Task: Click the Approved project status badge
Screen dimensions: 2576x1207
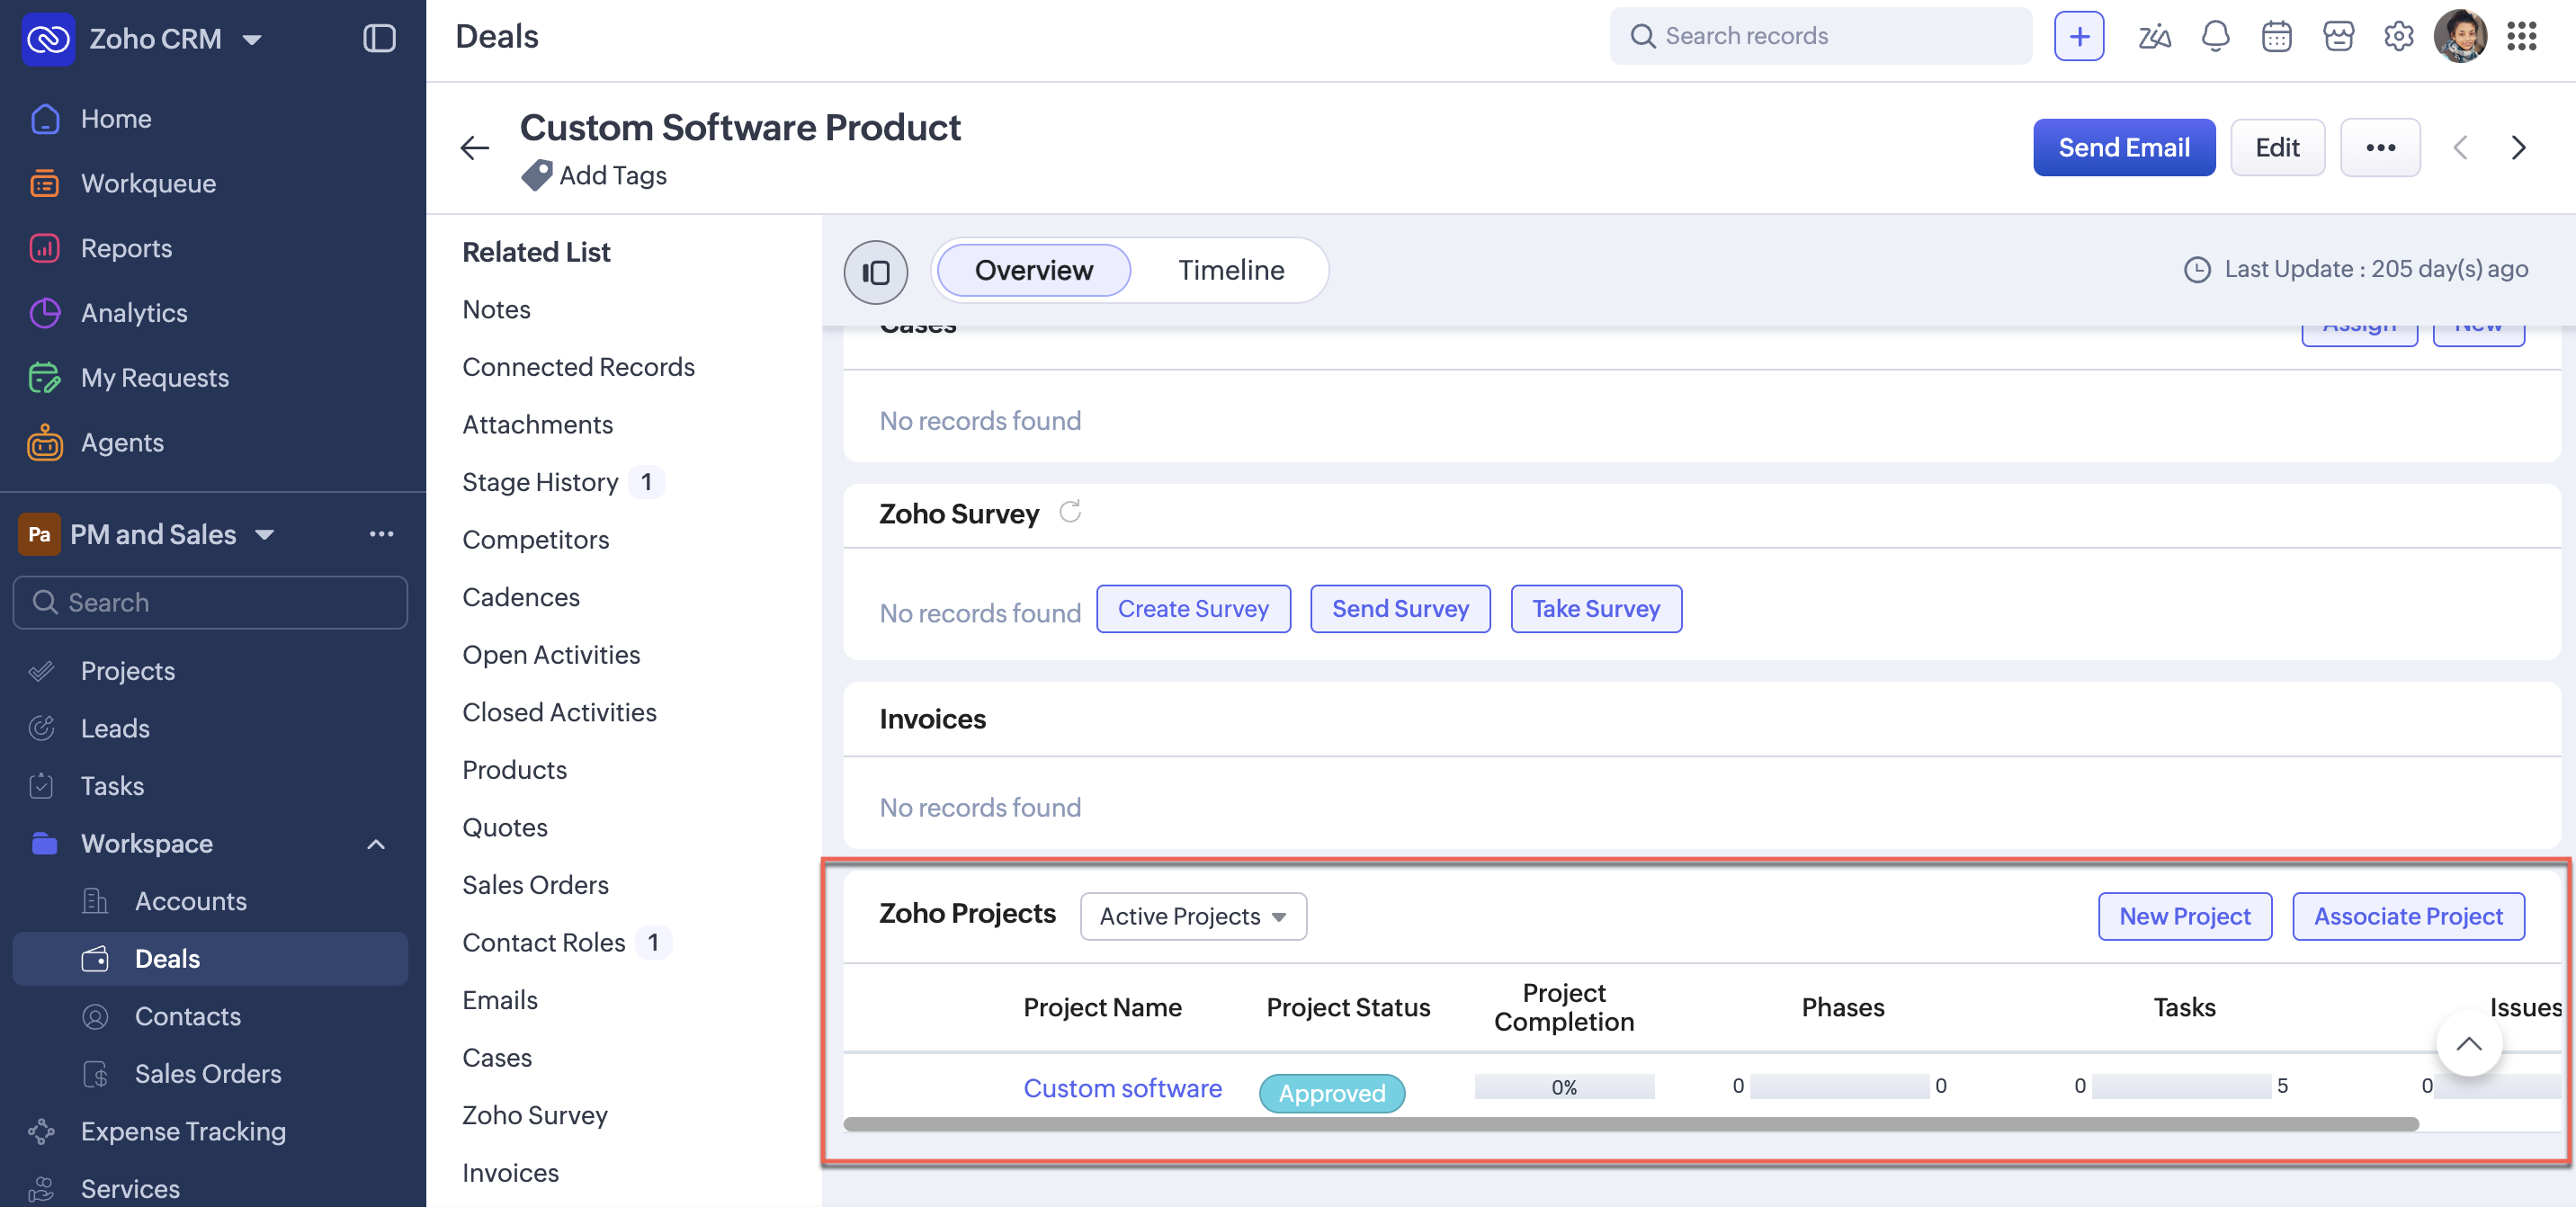Action: point(1331,1093)
